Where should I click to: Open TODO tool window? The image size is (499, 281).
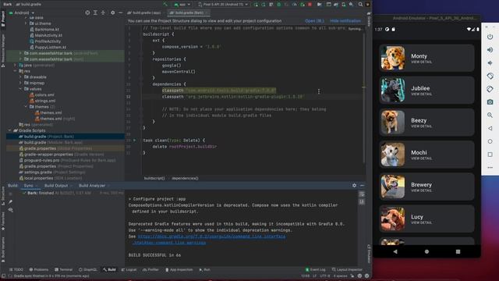click(x=16, y=269)
